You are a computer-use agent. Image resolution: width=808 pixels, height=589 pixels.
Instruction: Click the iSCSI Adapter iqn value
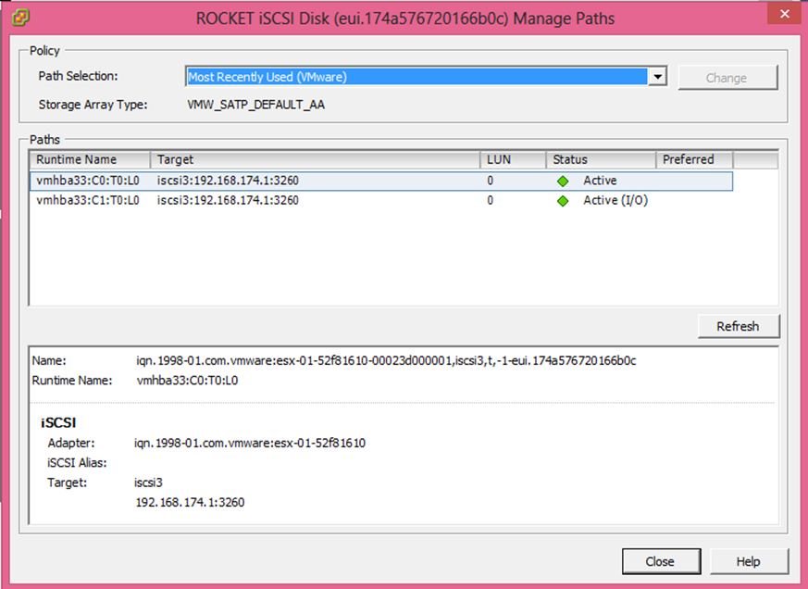[250, 443]
